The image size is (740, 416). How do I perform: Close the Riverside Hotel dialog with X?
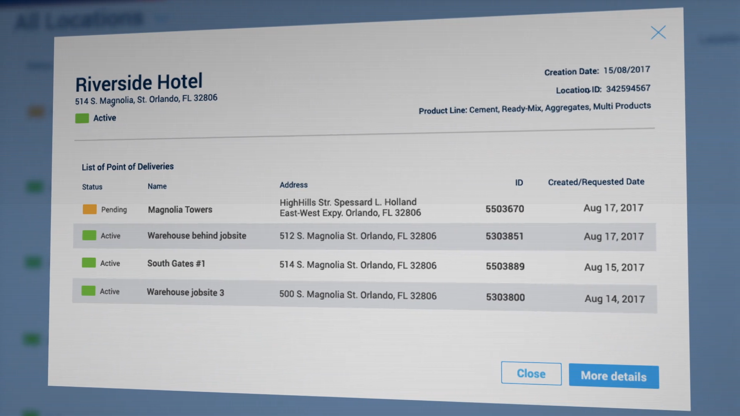658,32
